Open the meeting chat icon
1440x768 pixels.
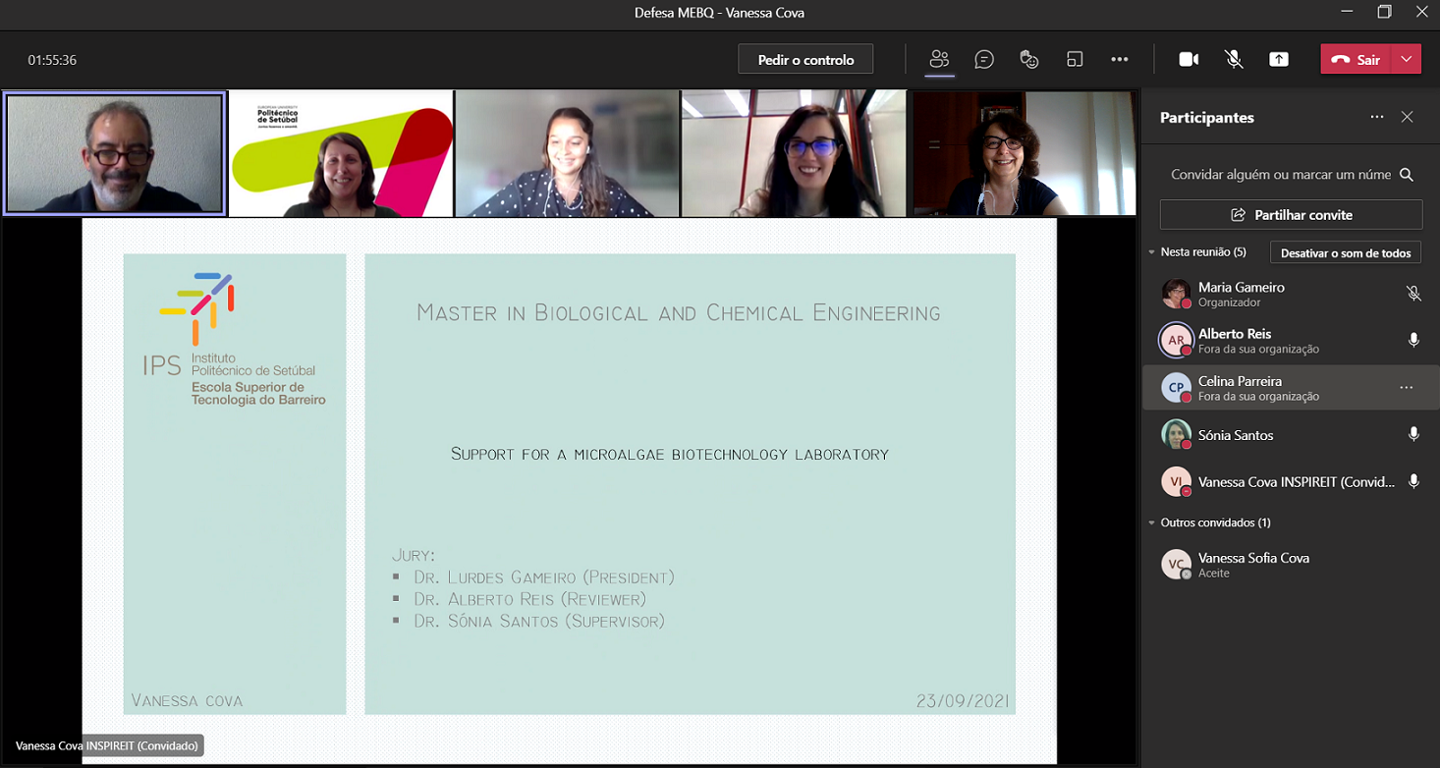pos(984,59)
